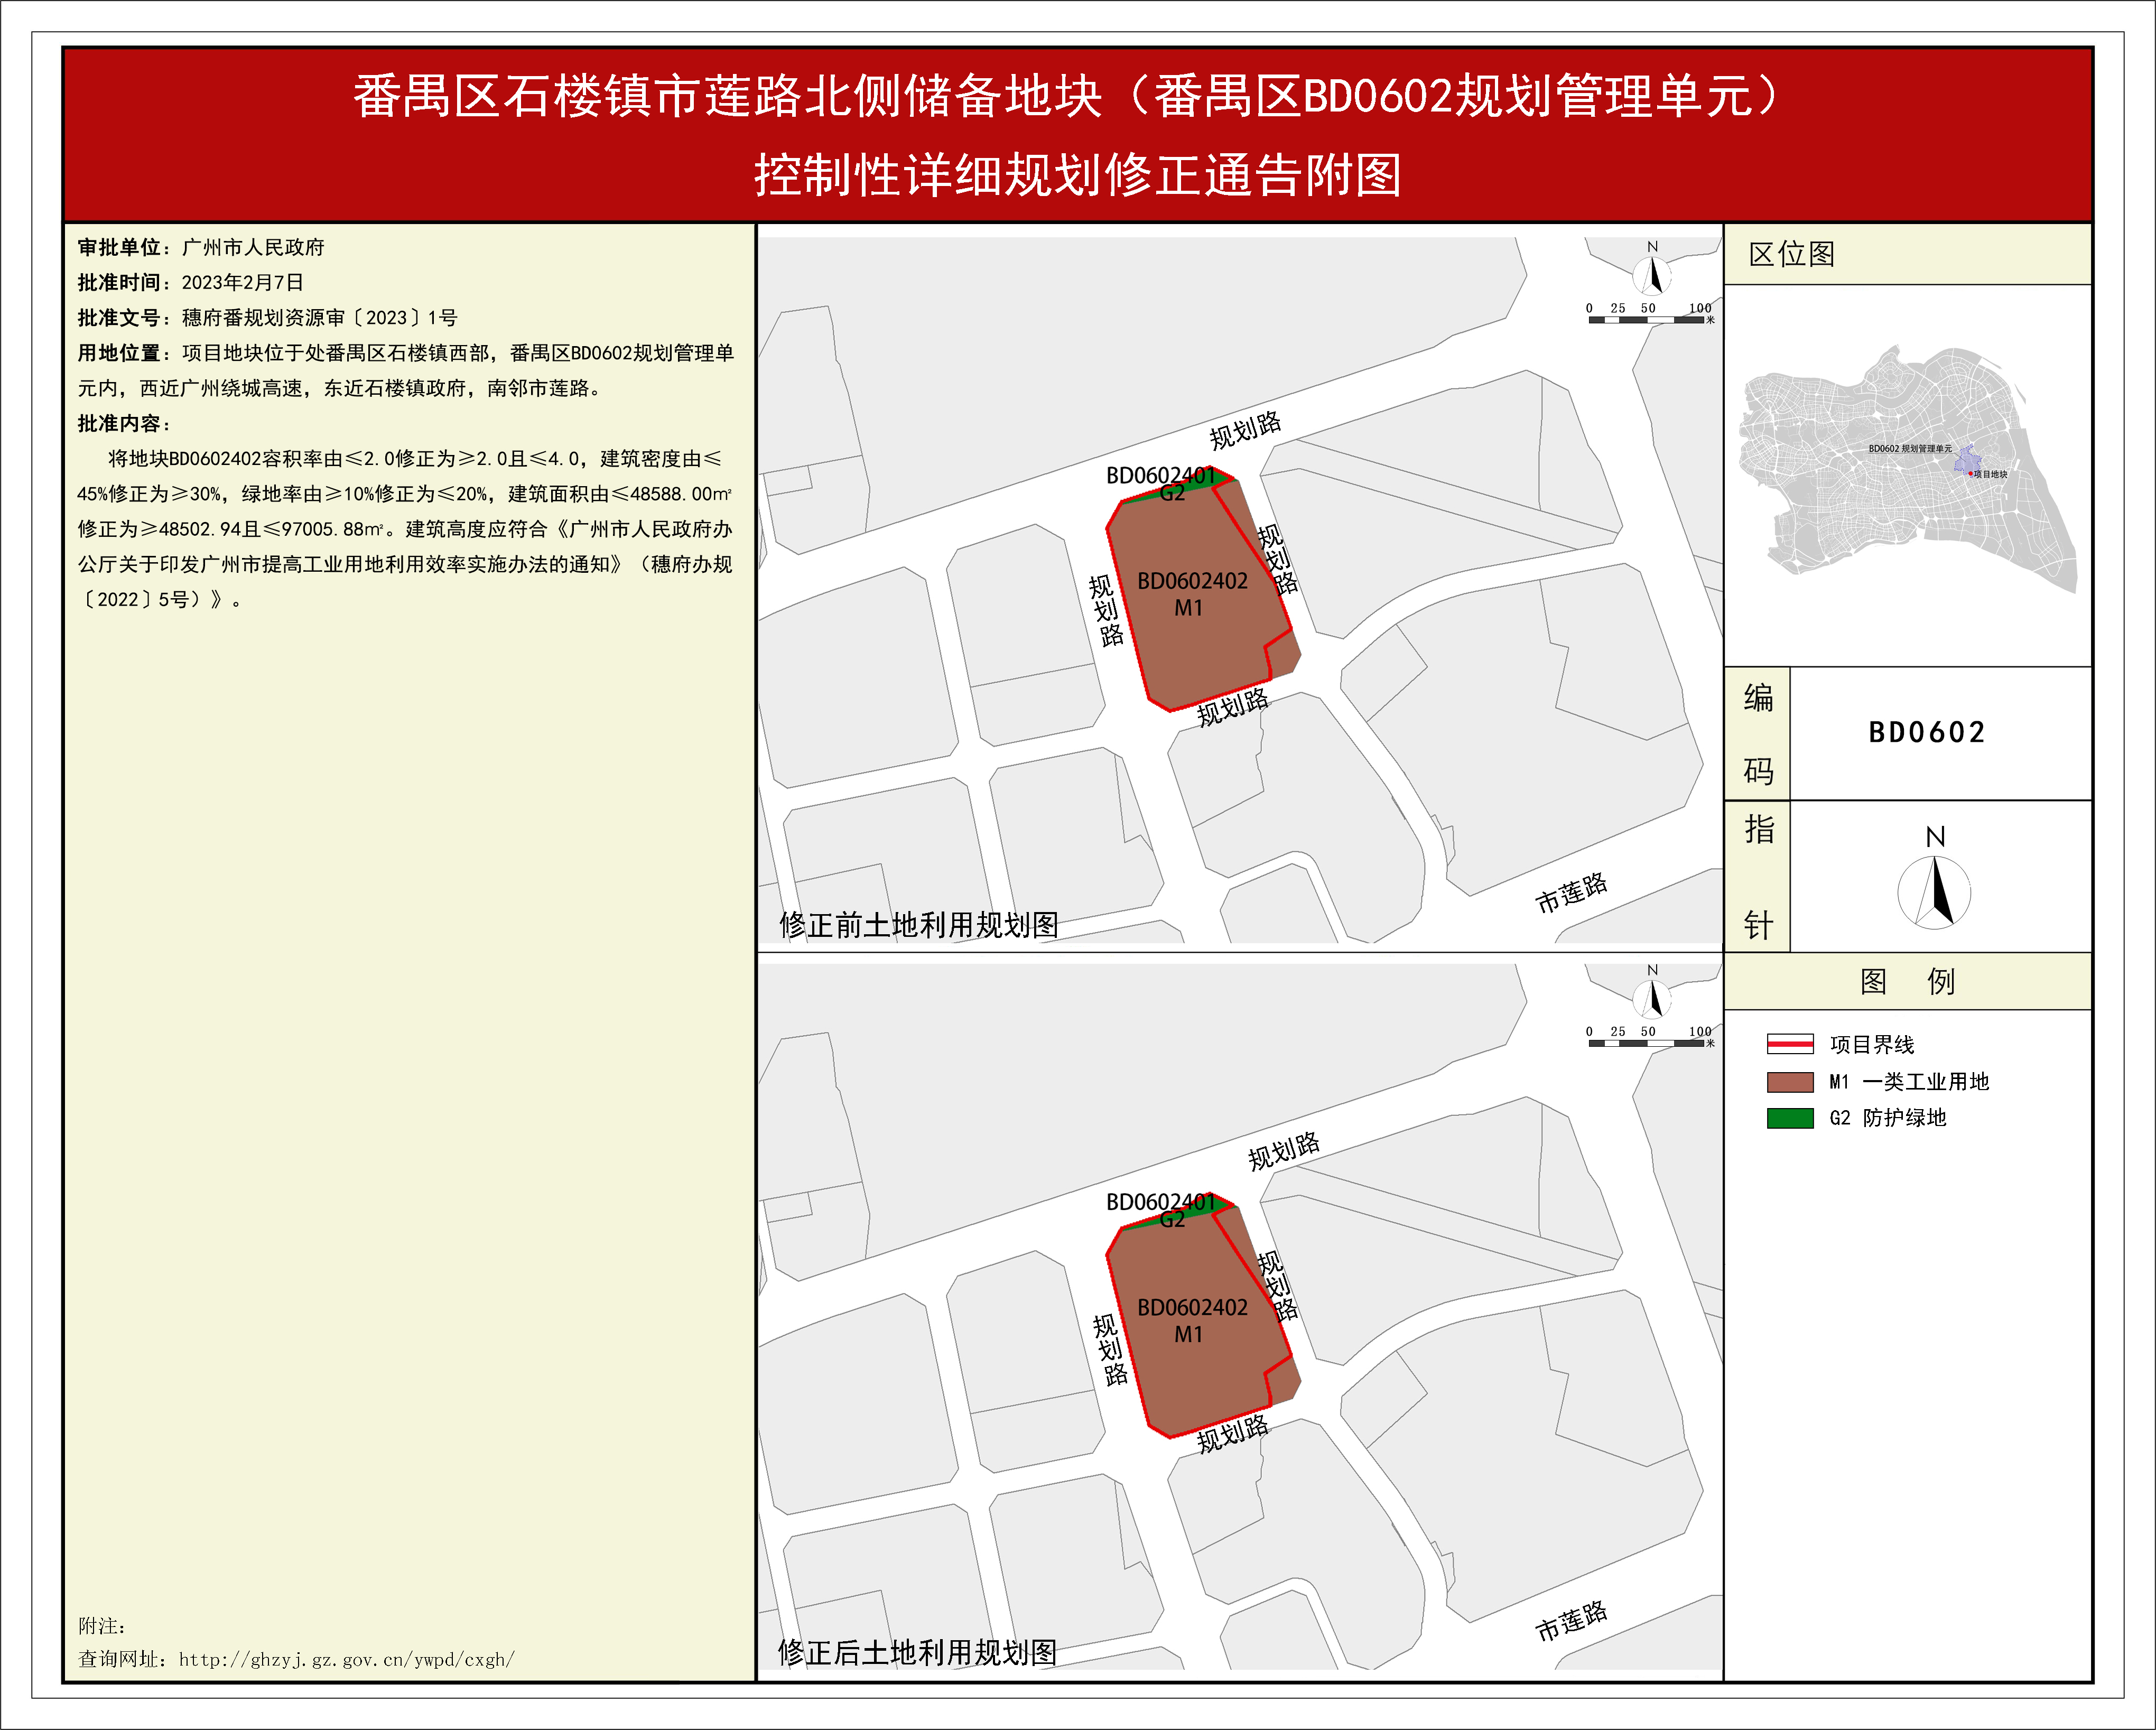Click the red 项目界线 legend symbol
2156x1730 pixels.
click(1790, 1044)
